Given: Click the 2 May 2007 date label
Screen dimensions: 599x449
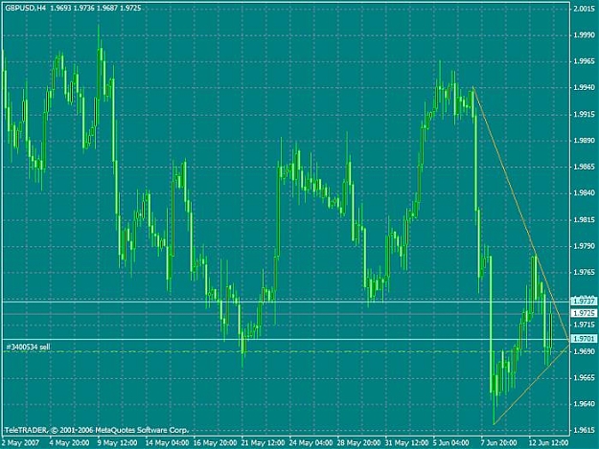Looking at the screenshot, I should tap(21, 443).
